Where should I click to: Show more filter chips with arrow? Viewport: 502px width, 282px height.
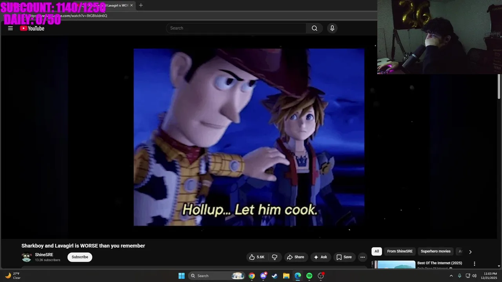pos(470,252)
